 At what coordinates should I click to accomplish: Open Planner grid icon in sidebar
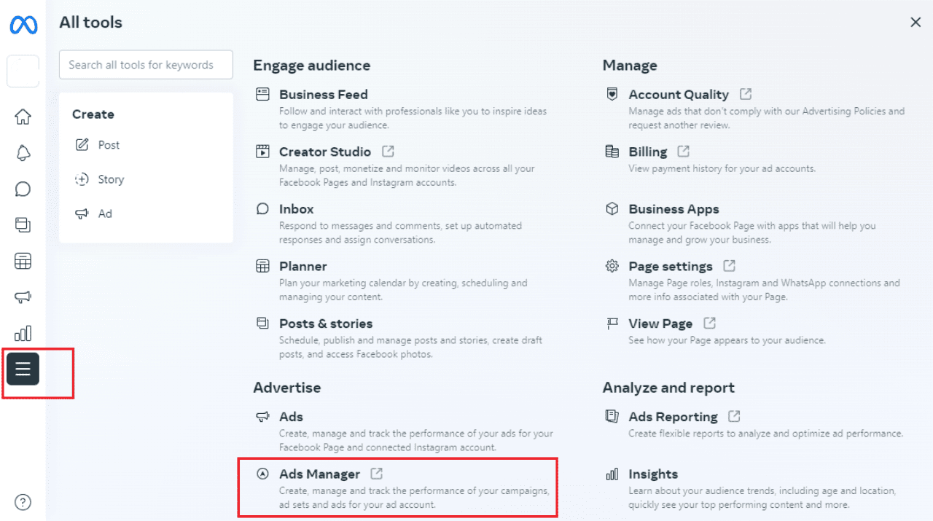point(23,261)
